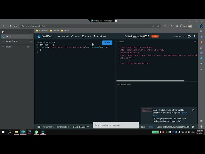Screen dimensions: 205x154
Task: Open the Collections icon
Action: [x=177, y=26]
